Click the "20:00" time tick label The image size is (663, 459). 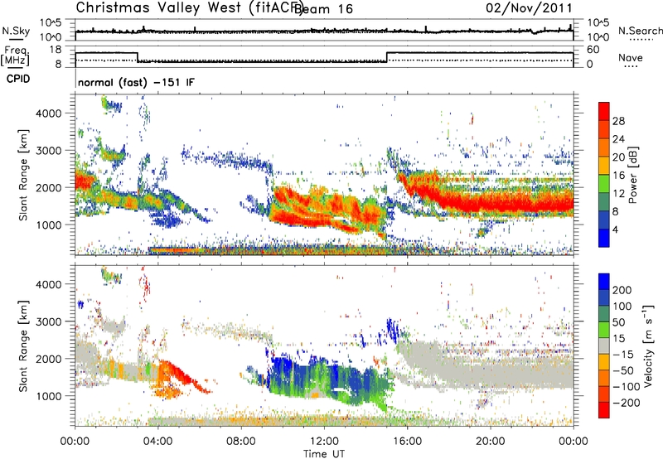490,442
